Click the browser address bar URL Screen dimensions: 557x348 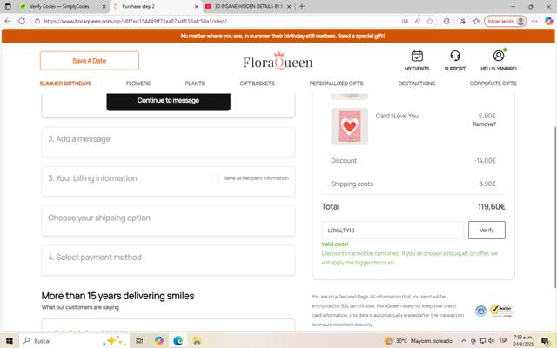pyautogui.click(x=136, y=21)
